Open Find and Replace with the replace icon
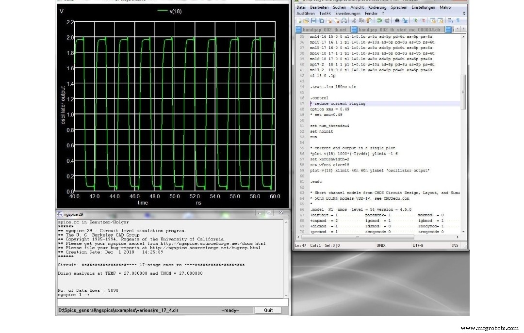Viewport: 524px width, 333px height. click(x=404, y=21)
